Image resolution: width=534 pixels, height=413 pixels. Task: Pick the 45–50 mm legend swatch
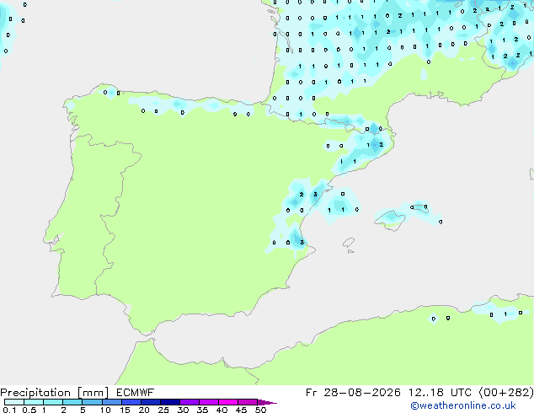tap(248, 402)
